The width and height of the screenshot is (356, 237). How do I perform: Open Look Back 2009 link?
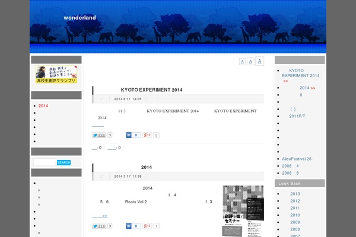coord(295,222)
